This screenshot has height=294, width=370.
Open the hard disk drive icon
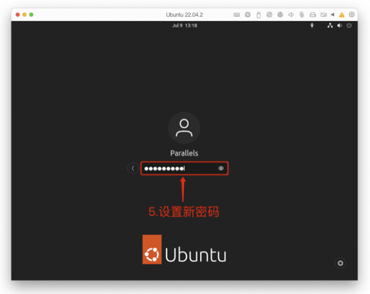tap(313, 15)
